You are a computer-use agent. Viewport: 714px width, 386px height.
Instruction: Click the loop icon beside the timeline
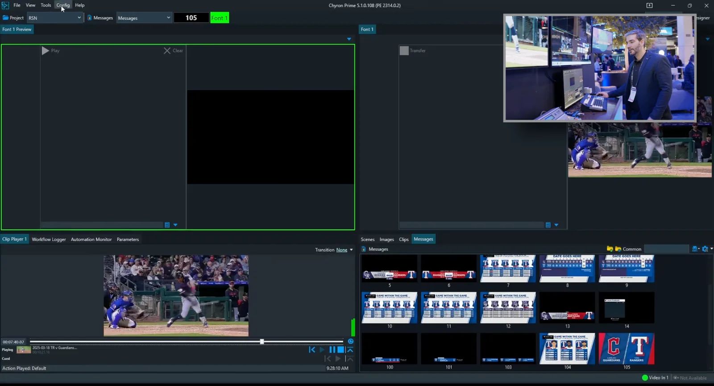(351, 341)
